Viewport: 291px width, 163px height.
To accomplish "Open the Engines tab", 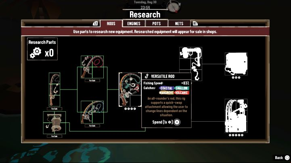I will tap(134, 23).
